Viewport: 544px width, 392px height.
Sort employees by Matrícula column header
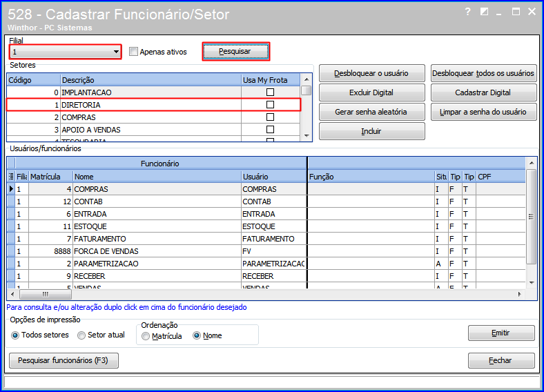click(x=50, y=177)
